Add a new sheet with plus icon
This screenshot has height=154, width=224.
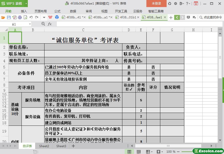73,146
